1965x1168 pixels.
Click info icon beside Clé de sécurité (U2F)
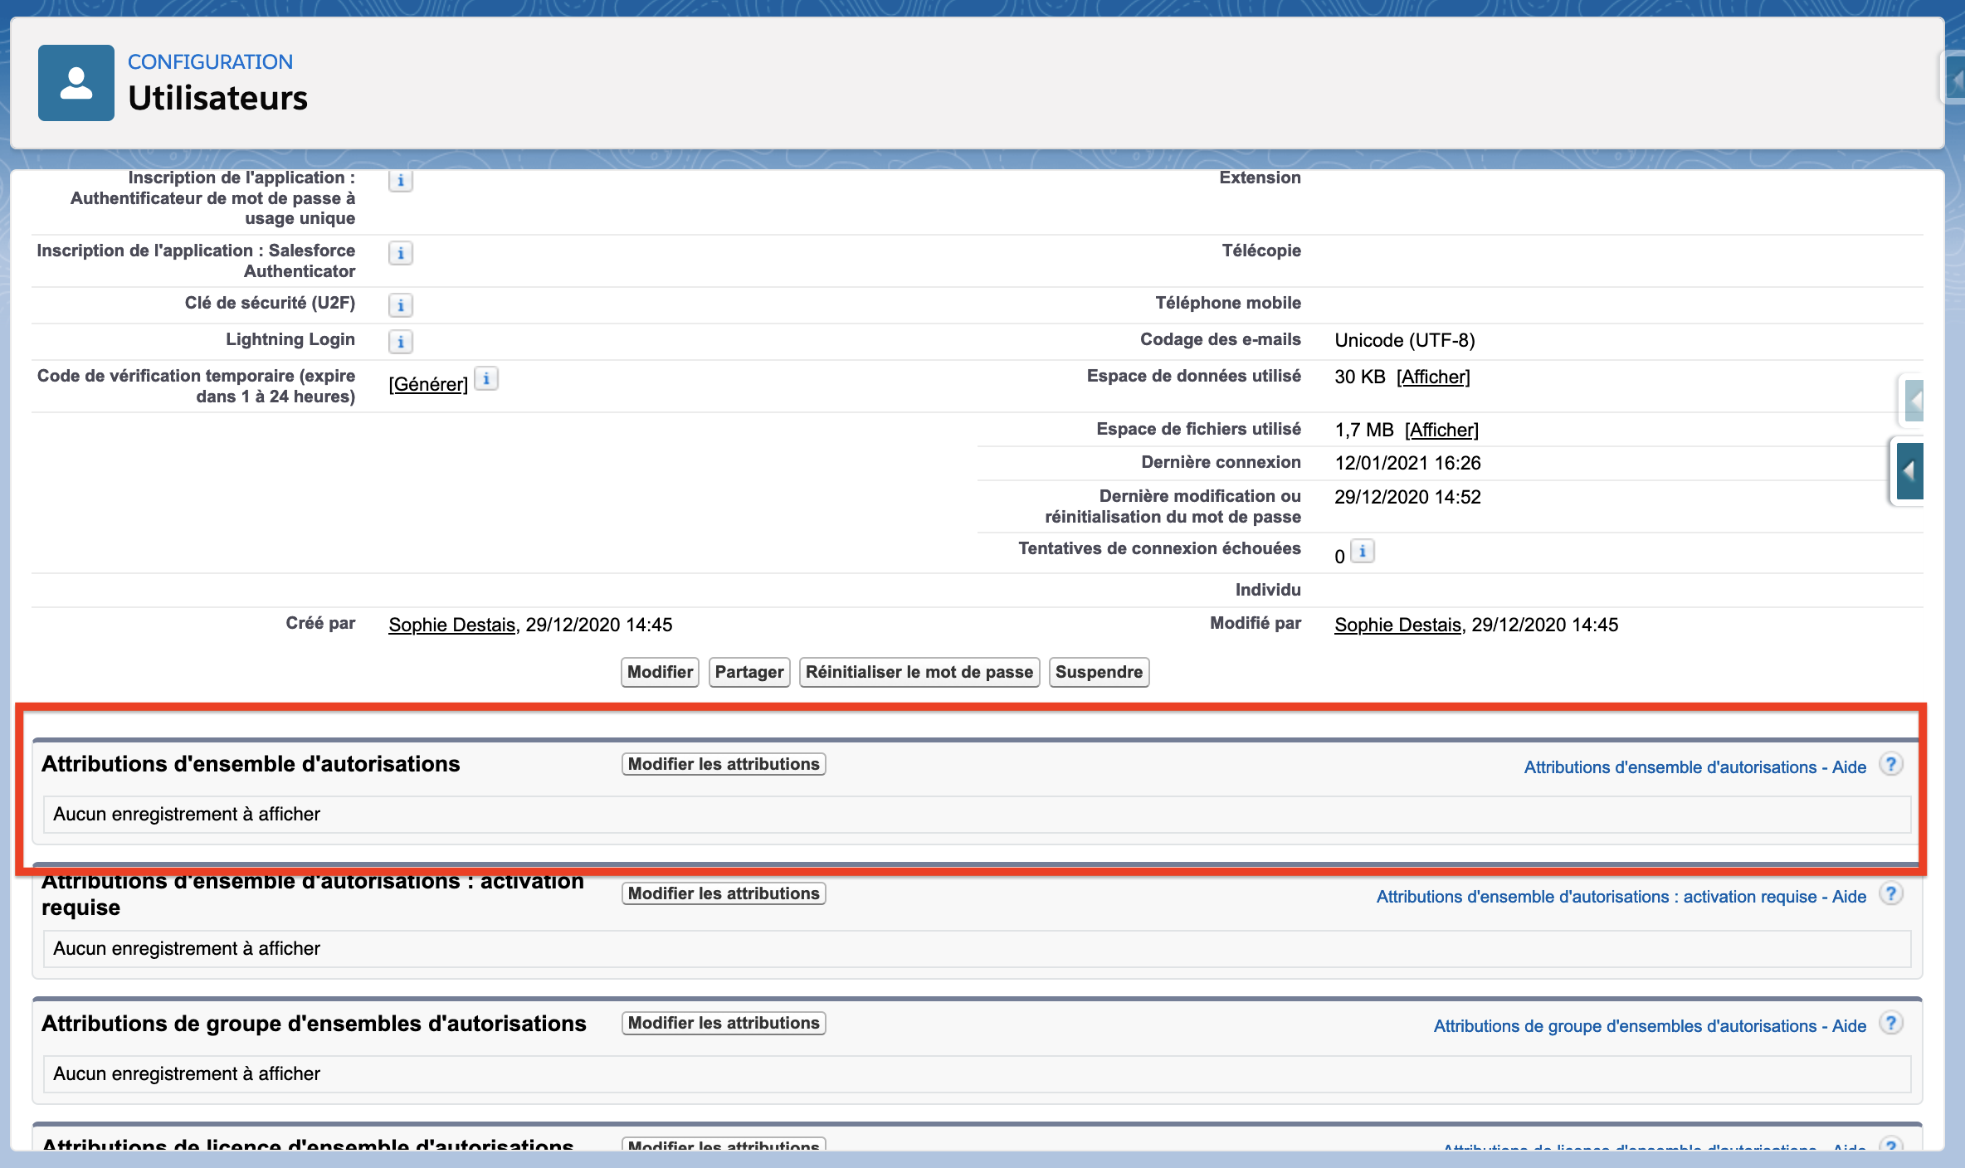click(400, 305)
